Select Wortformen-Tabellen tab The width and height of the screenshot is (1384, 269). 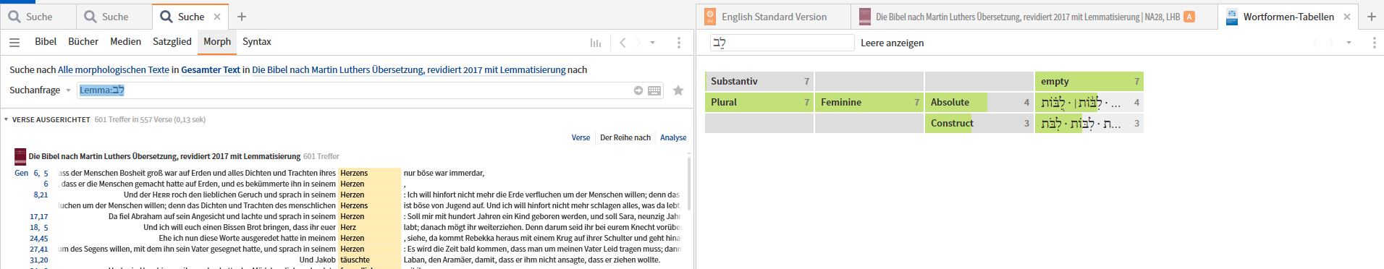[x=1288, y=17]
